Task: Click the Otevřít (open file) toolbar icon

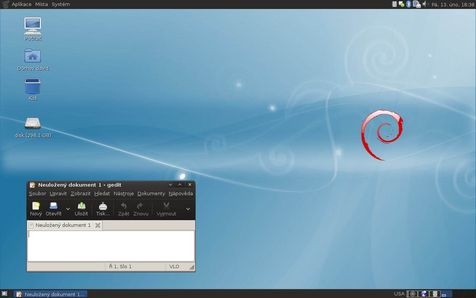Action: pyautogui.click(x=54, y=206)
